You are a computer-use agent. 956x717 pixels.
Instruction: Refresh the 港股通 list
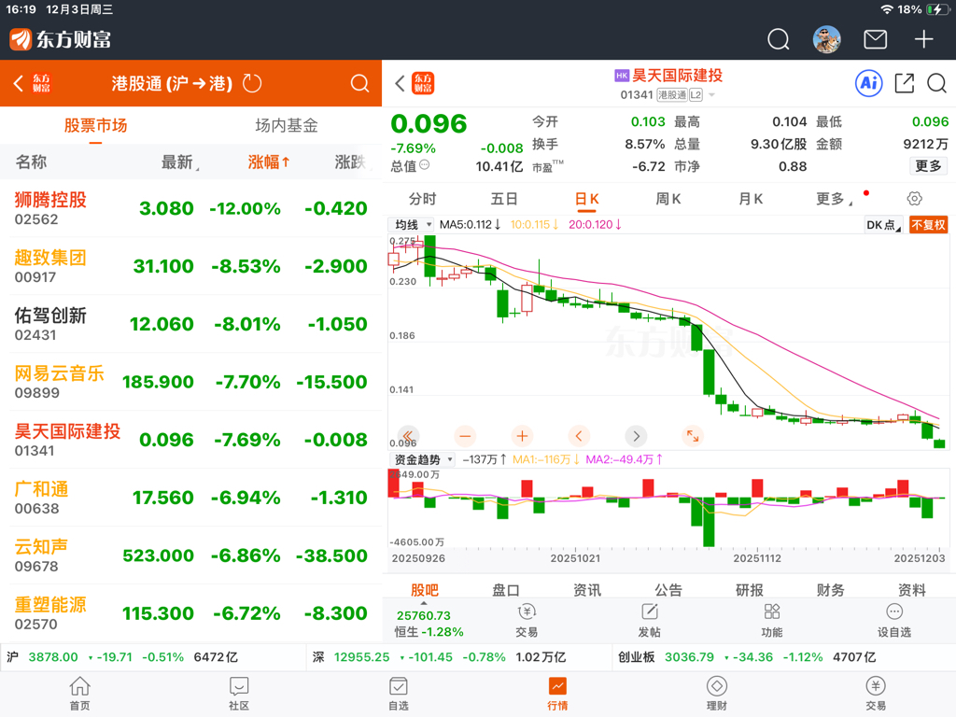(x=252, y=83)
